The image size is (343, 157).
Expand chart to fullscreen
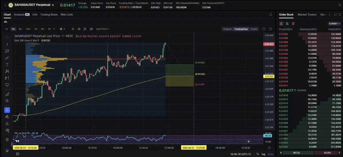(271, 29)
